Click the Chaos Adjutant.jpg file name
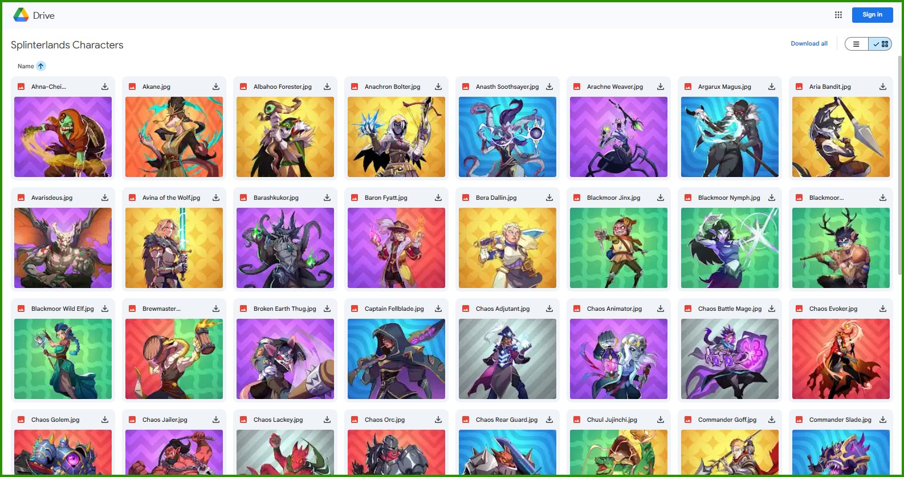904x477 pixels. [503, 309]
